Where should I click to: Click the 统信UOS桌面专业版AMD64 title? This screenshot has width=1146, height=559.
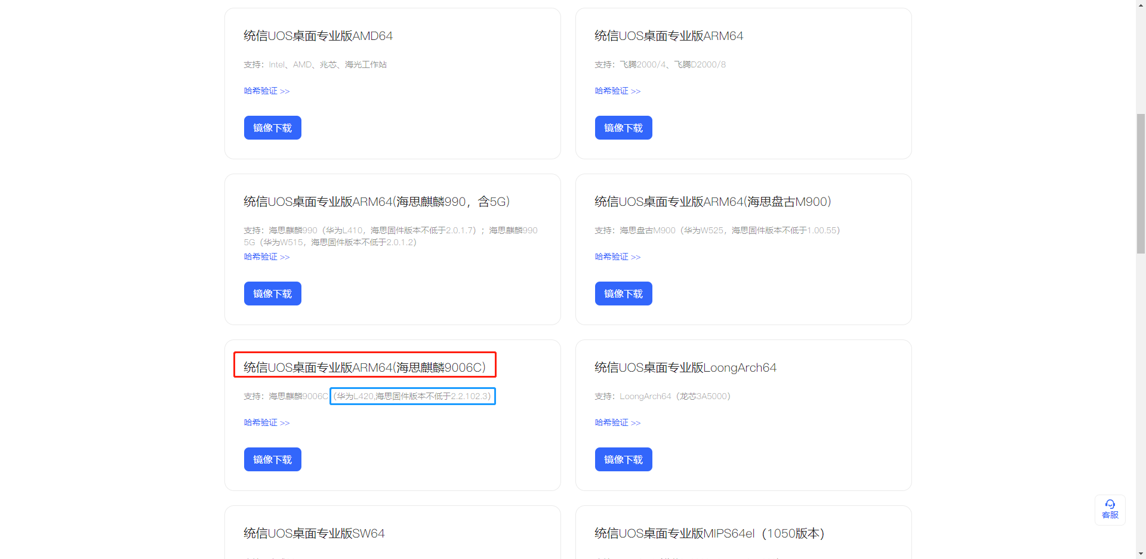pyautogui.click(x=318, y=36)
